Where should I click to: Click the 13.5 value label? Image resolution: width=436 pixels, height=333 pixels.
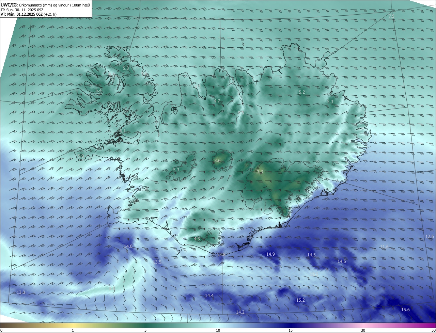click(x=157, y=262)
